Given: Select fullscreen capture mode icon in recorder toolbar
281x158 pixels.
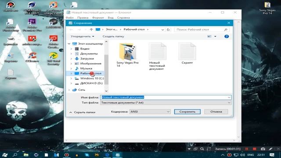Looking at the screenshot, I should [x=209, y=149].
